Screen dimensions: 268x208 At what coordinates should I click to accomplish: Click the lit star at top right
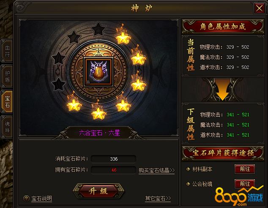click(x=123, y=37)
